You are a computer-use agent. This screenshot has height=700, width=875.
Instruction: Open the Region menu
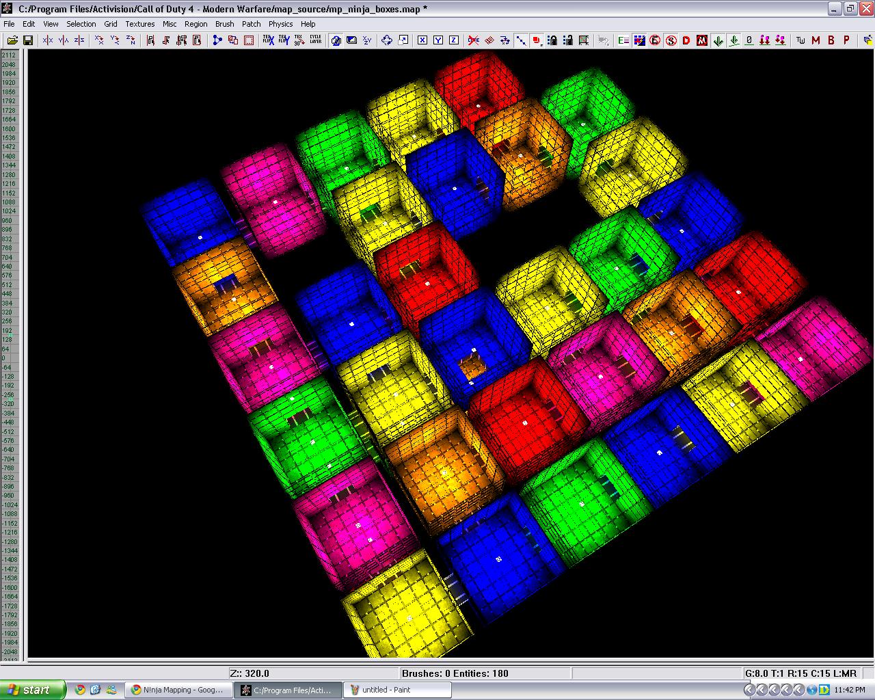(196, 24)
